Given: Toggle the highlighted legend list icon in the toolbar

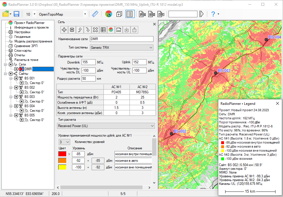Looking at the screenshot, I should tap(130, 14).
